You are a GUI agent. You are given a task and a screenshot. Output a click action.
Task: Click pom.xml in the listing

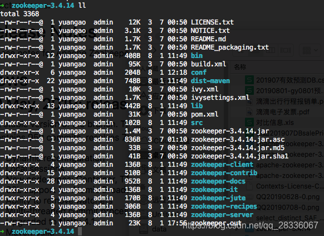tap(204, 114)
